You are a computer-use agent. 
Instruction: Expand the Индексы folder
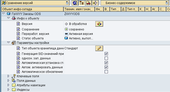[x=9, y=90]
